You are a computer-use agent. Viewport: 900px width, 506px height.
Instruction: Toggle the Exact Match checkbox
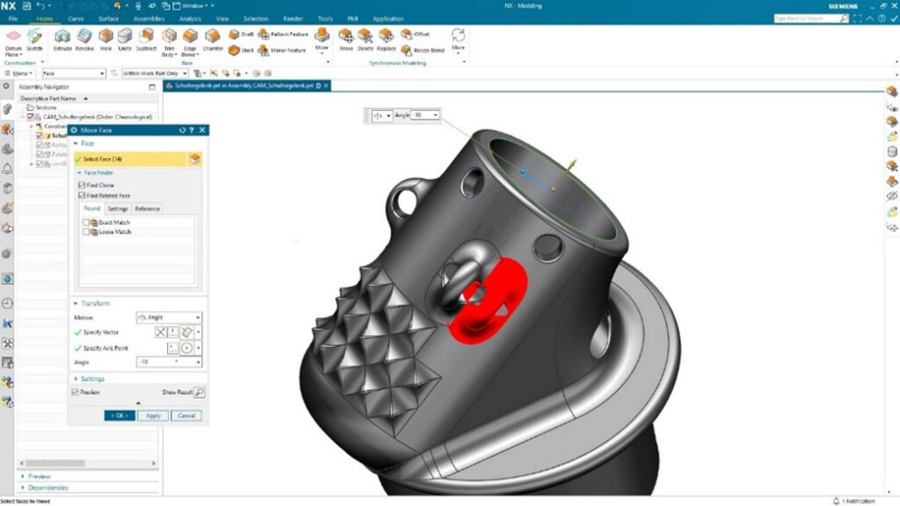[x=86, y=222]
